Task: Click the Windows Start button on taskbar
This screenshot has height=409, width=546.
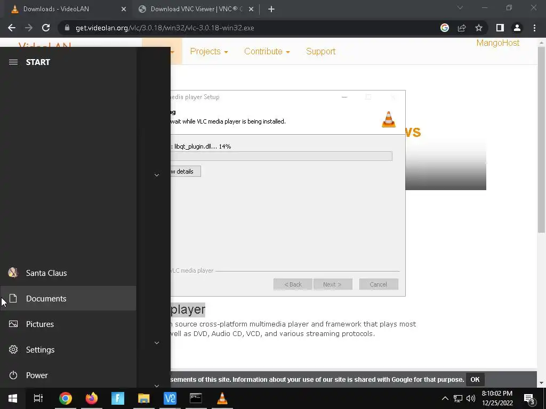Action: (x=13, y=398)
